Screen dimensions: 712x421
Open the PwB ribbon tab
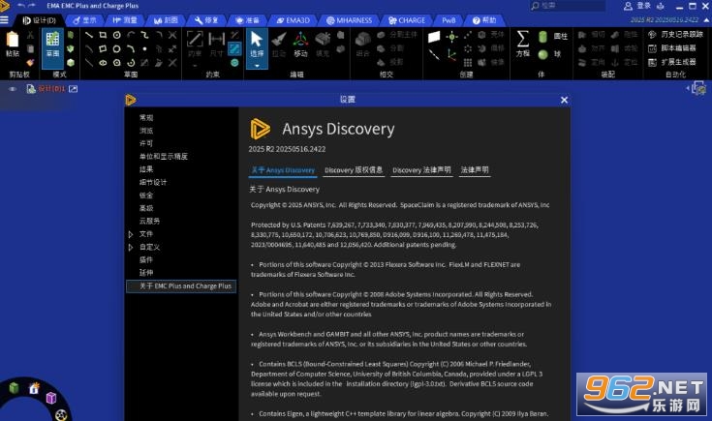pyautogui.click(x=449, y=20)
